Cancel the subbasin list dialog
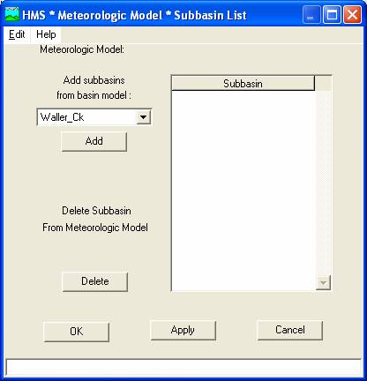 [290, 330]
